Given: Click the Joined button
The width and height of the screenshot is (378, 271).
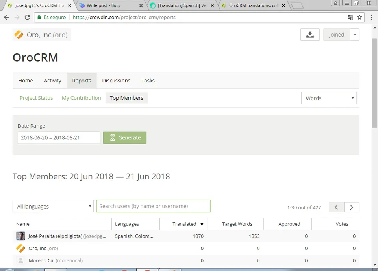Looking at the screenshot, I should click(337, 35).
